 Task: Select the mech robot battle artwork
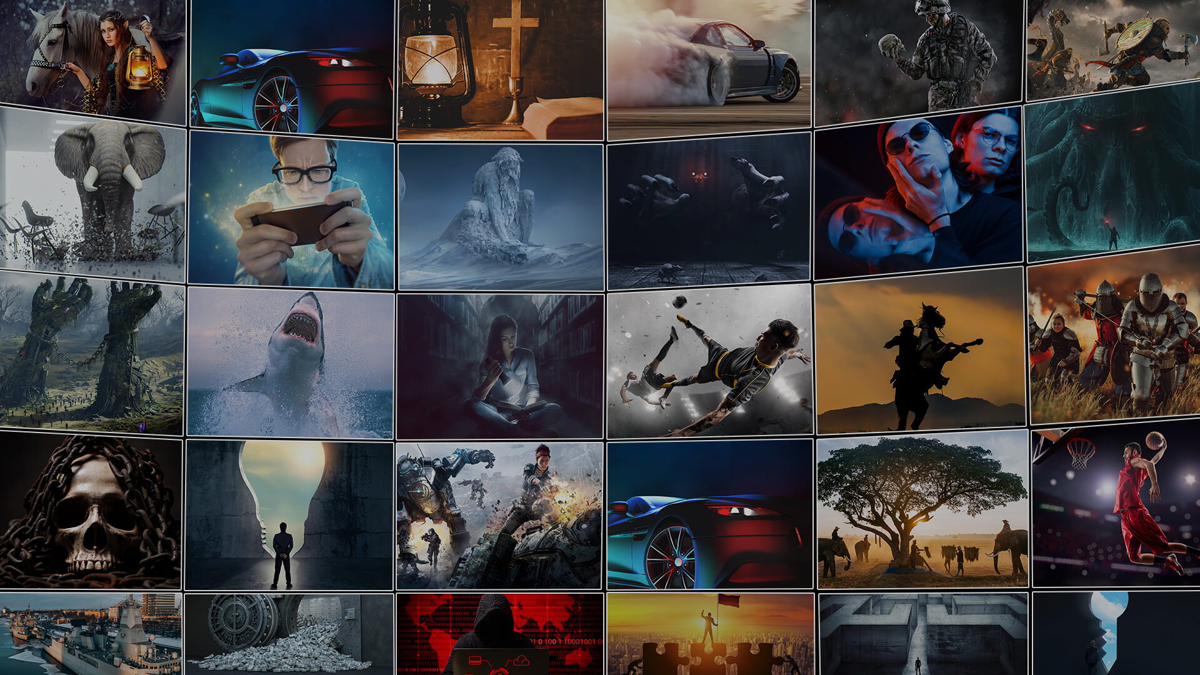click(x=499, y=516)
